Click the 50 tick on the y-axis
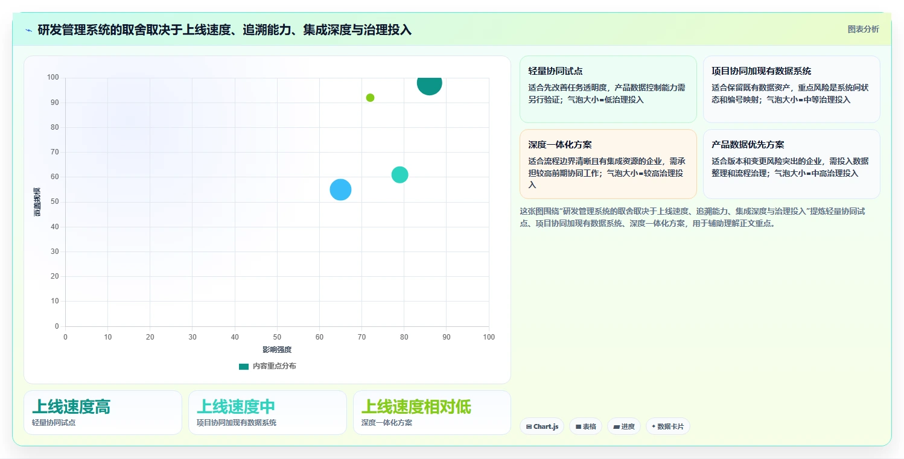Screen dimensions: 904x459 (x=55, y=202)
